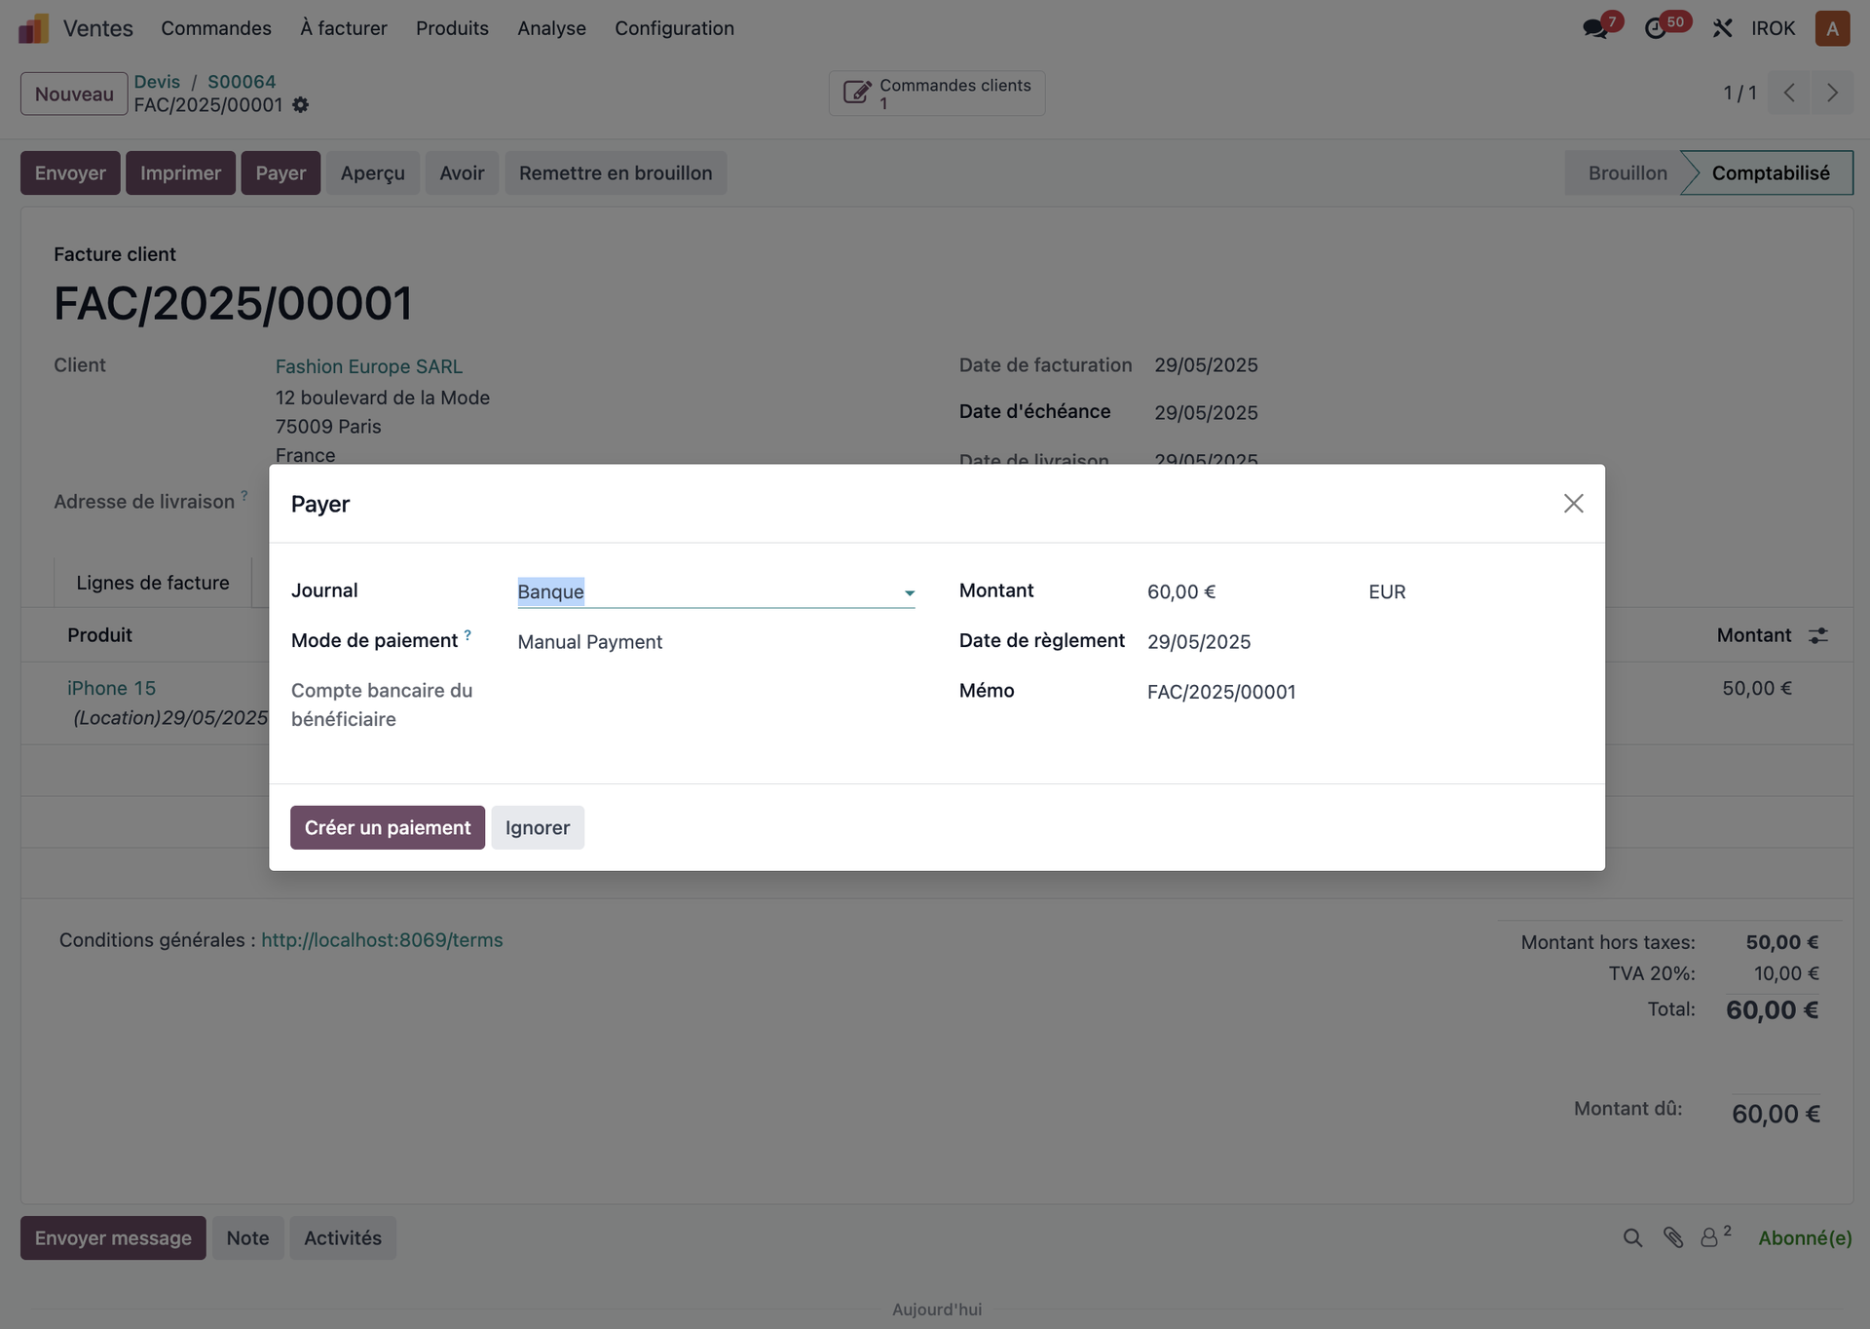
Task: Click the help tooltip next to Adresse de livraison
Action: point(244,496)
